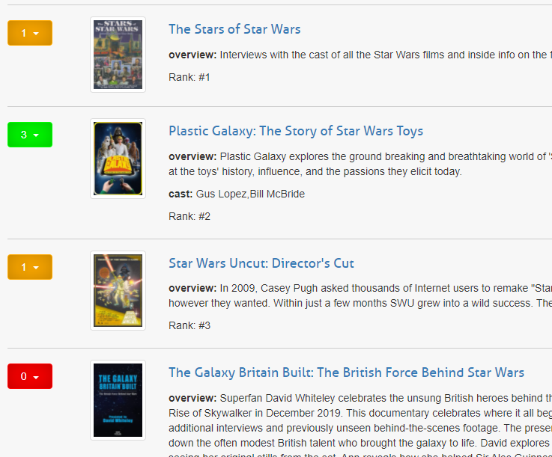Select the 'Rank: #2' text

point(189,217)
